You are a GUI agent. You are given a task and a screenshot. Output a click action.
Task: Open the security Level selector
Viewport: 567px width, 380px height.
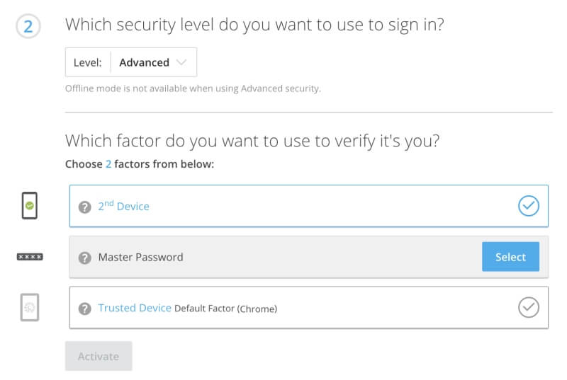tap(131, 62)
